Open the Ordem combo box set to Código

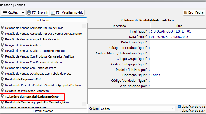coord(138,109)
